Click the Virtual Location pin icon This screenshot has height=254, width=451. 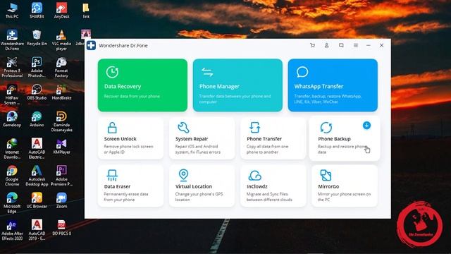183,175
